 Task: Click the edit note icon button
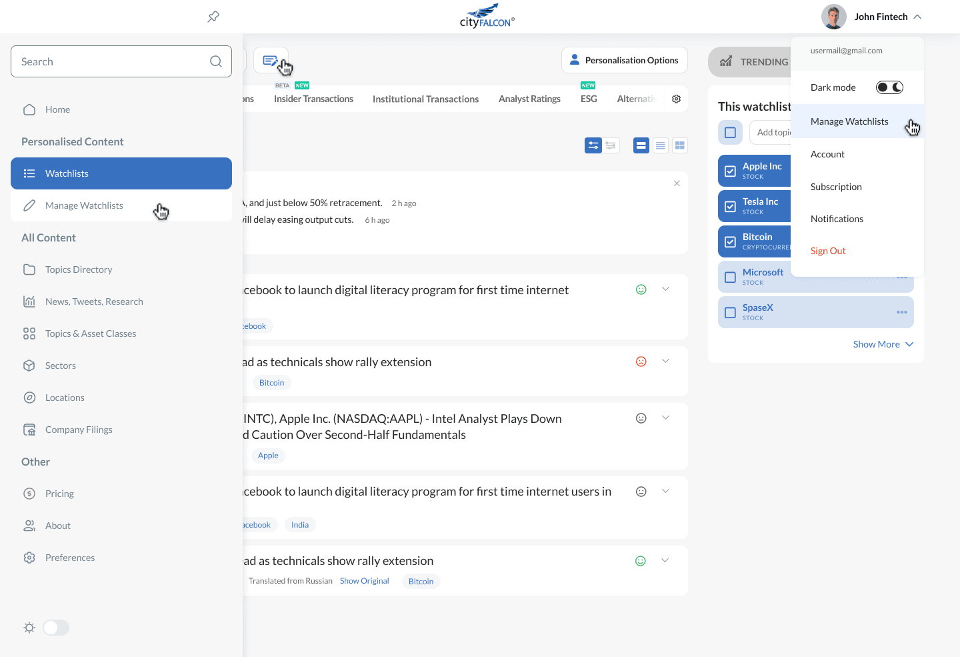pyautogui.click(x=271, y=60)
